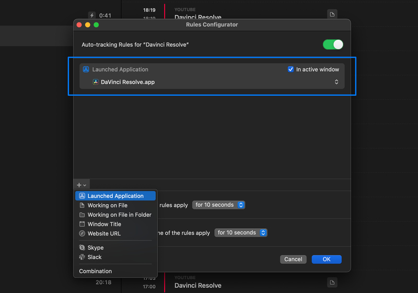Pick Skype from the rule menu

click(x=115, y=248)
